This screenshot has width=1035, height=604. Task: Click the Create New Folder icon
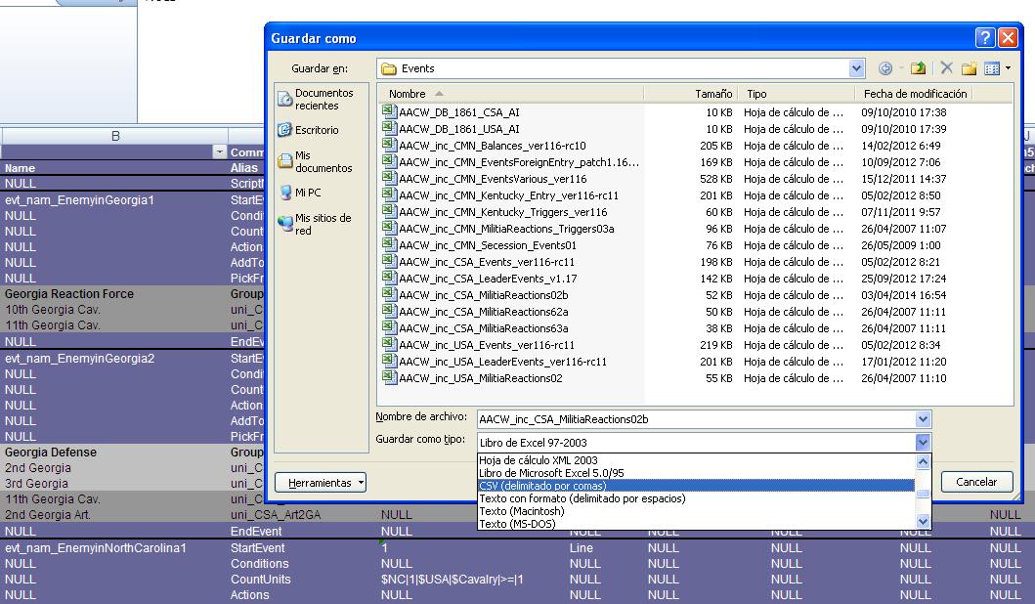969,68
